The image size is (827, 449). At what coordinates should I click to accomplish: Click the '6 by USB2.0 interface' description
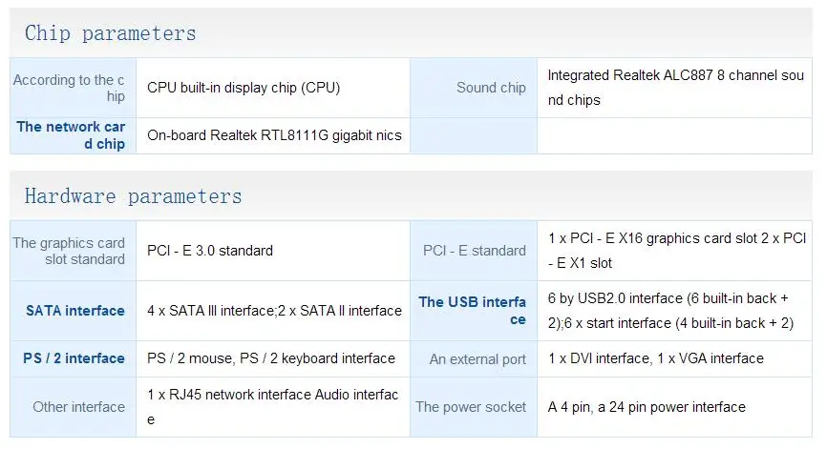coord(670,311)
